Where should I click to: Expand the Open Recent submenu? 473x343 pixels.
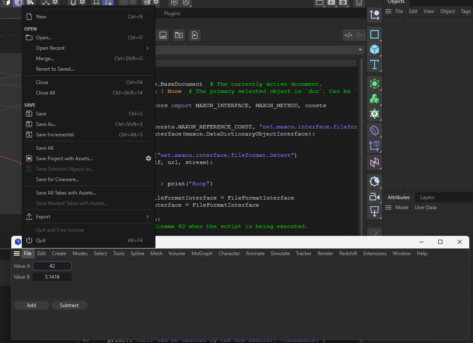147,48
